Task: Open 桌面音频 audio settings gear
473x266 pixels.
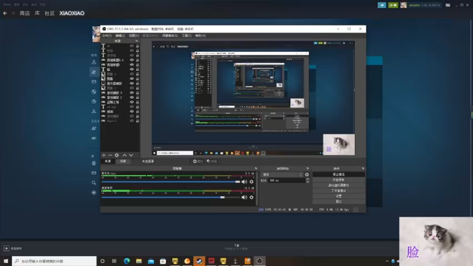Action: click(x=252, y=197)
